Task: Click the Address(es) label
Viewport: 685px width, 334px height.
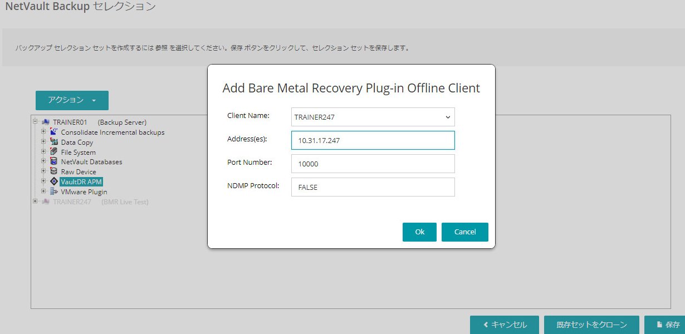Action: click(247, 139)
